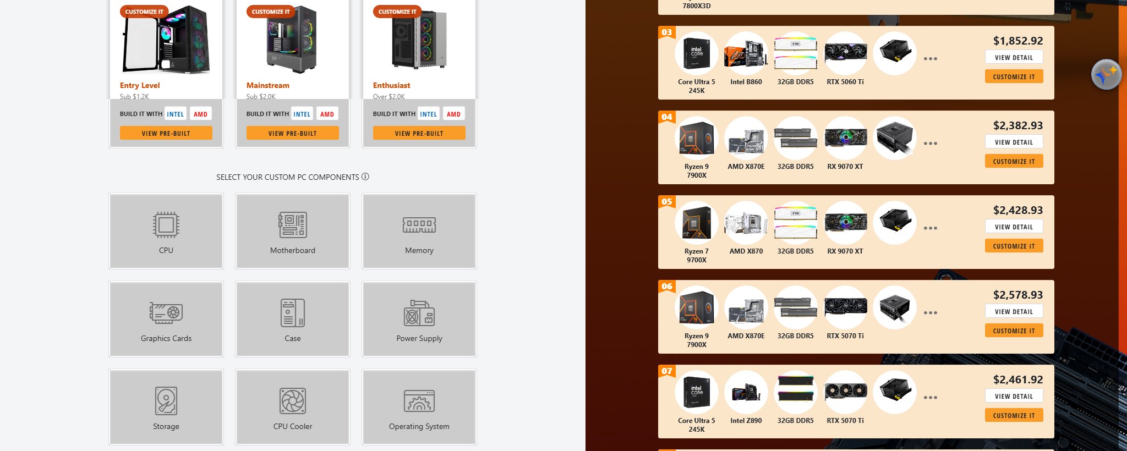Viewport: 1127px width, 451px height.
Task: Choose AMD for the Entry Level build
Action: 201,114
